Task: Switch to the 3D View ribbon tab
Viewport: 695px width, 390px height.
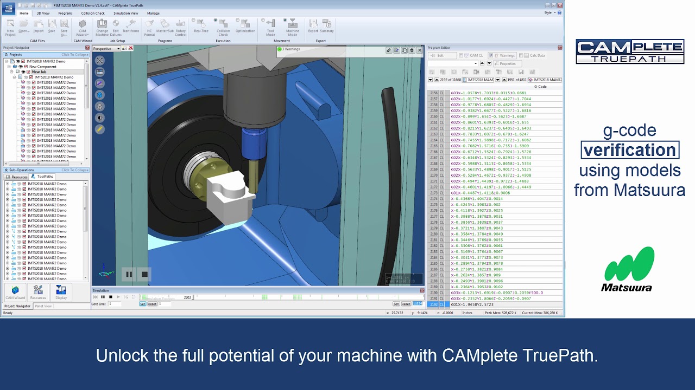Action: coord(43,13)
